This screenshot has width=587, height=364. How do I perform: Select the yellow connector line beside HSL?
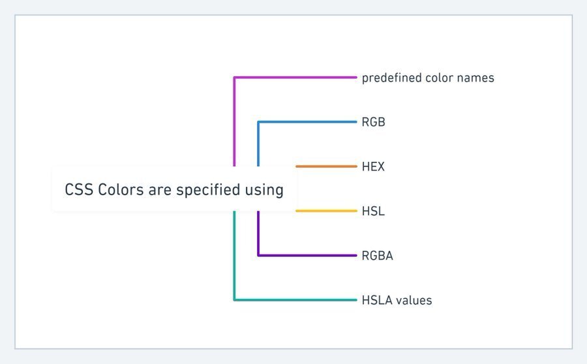[x=327, y=211]
